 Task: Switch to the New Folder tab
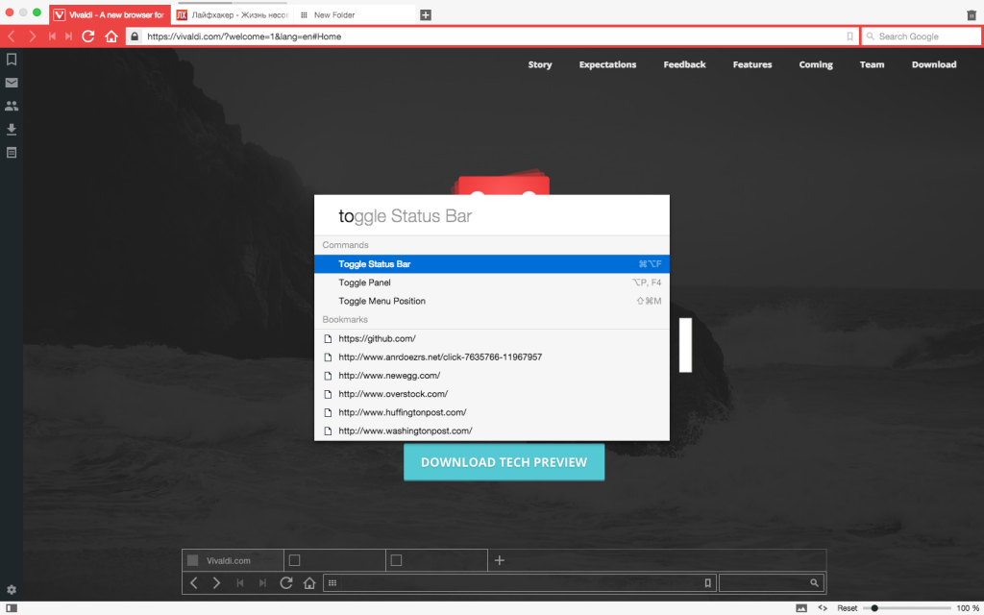356,14
